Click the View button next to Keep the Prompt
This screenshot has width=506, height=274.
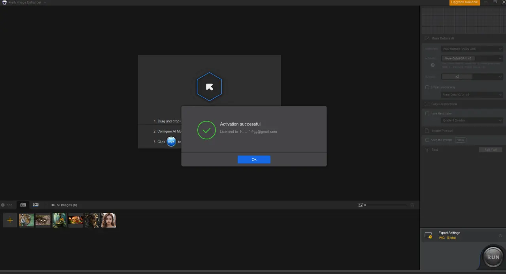(460, 140)
